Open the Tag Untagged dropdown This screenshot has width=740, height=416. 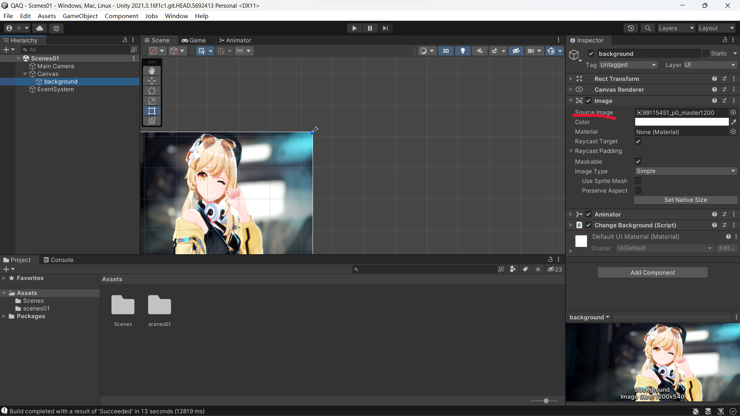point(628,65)
